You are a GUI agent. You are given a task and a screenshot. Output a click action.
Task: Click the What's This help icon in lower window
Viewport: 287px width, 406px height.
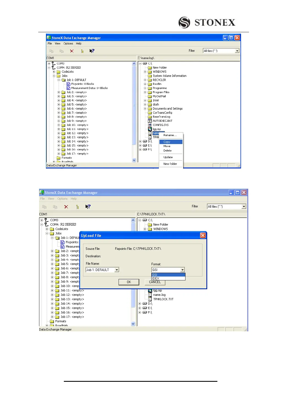(x=88, y=207)
